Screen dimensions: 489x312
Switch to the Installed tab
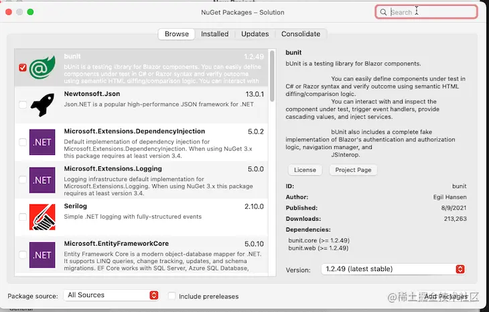coord(214,34)
